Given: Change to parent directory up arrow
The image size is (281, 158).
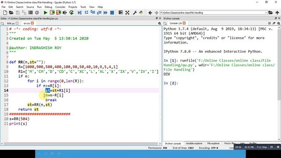Looking at the screenshot, I should coord(277,13).
